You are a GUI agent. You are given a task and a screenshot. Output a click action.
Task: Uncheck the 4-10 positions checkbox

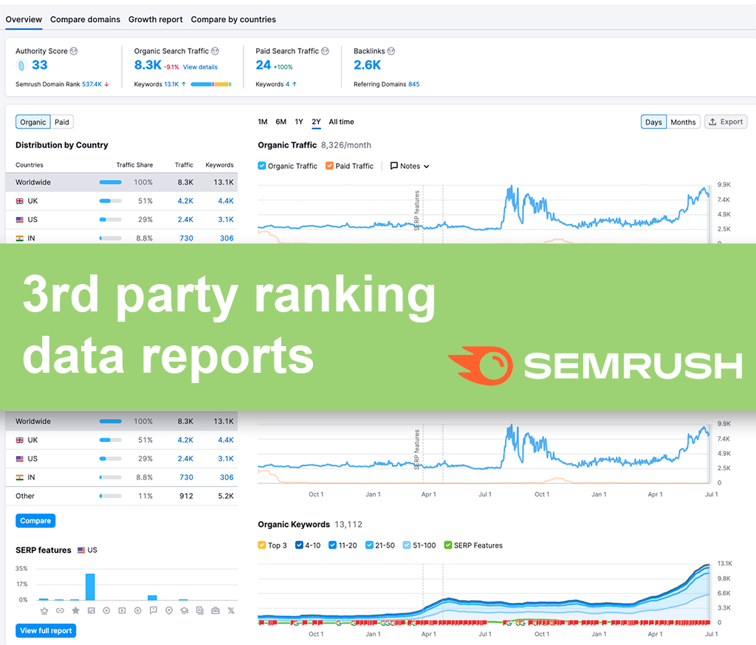(299, 545)
